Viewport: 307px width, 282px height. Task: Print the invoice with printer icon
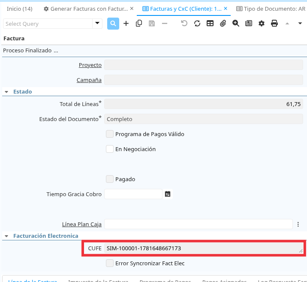(x=274, y=24)
